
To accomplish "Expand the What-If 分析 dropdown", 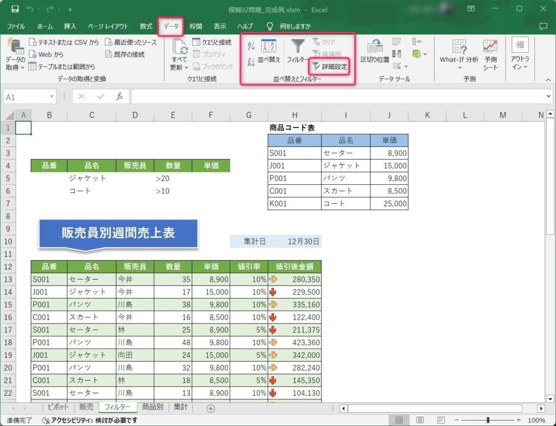I will (459, 55).
